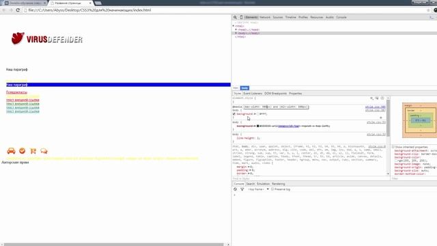Image resolution: width=437 pixels, height=246 pixels.
Task: Click the Find in Styles filter field
Action: point(311,178)
